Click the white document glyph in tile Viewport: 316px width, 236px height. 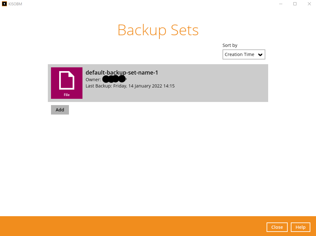[67, 80]
